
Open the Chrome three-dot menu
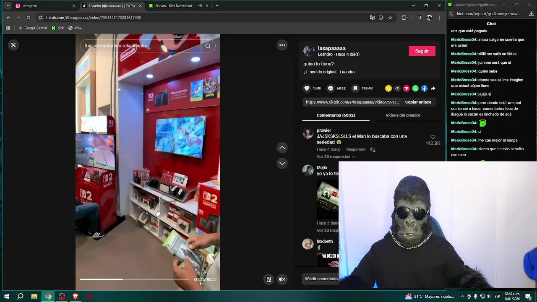click(x=439, y=18)
